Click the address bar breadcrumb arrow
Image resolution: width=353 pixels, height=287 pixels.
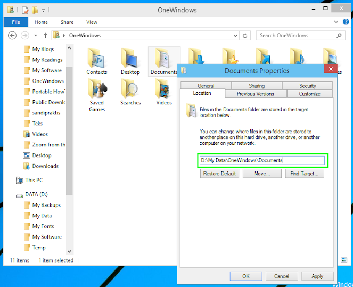pyautogui.click(x=64, y=36)
